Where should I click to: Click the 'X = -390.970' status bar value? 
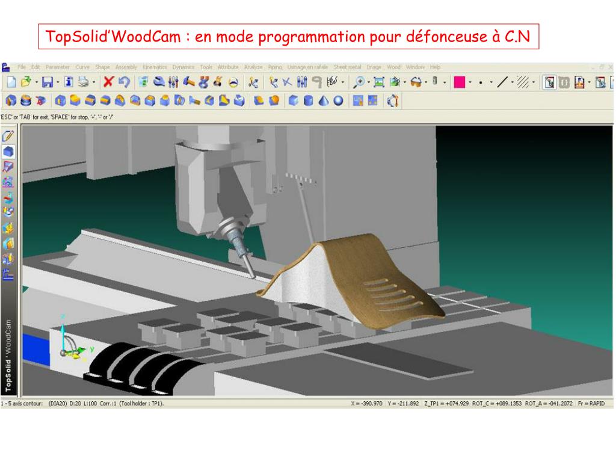[366, 404]
